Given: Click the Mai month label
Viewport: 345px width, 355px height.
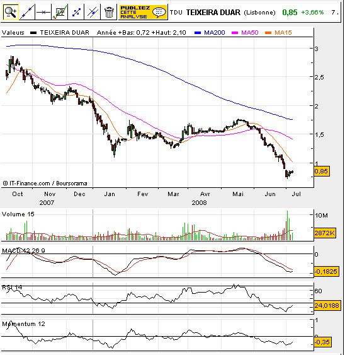Looking at the screenshot, I should (x=238, y=194).
